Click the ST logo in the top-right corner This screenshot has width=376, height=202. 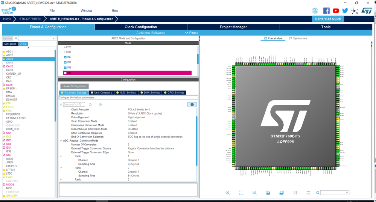tap(367, 11)
